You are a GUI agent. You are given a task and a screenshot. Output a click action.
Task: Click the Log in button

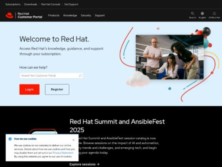pos(30,89)
